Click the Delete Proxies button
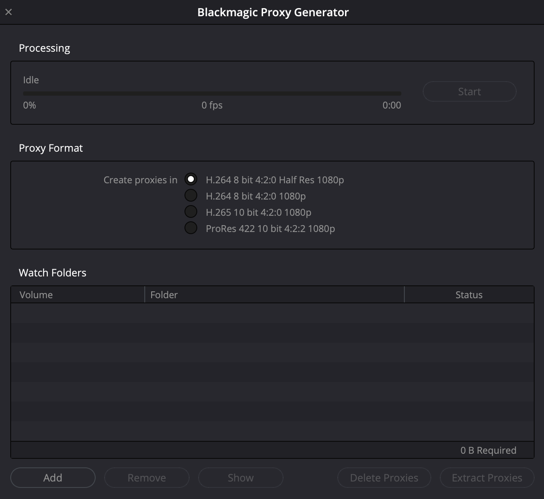 (x=383, y=477)
